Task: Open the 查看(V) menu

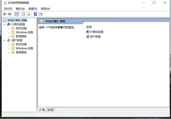Action: [33, 9]
